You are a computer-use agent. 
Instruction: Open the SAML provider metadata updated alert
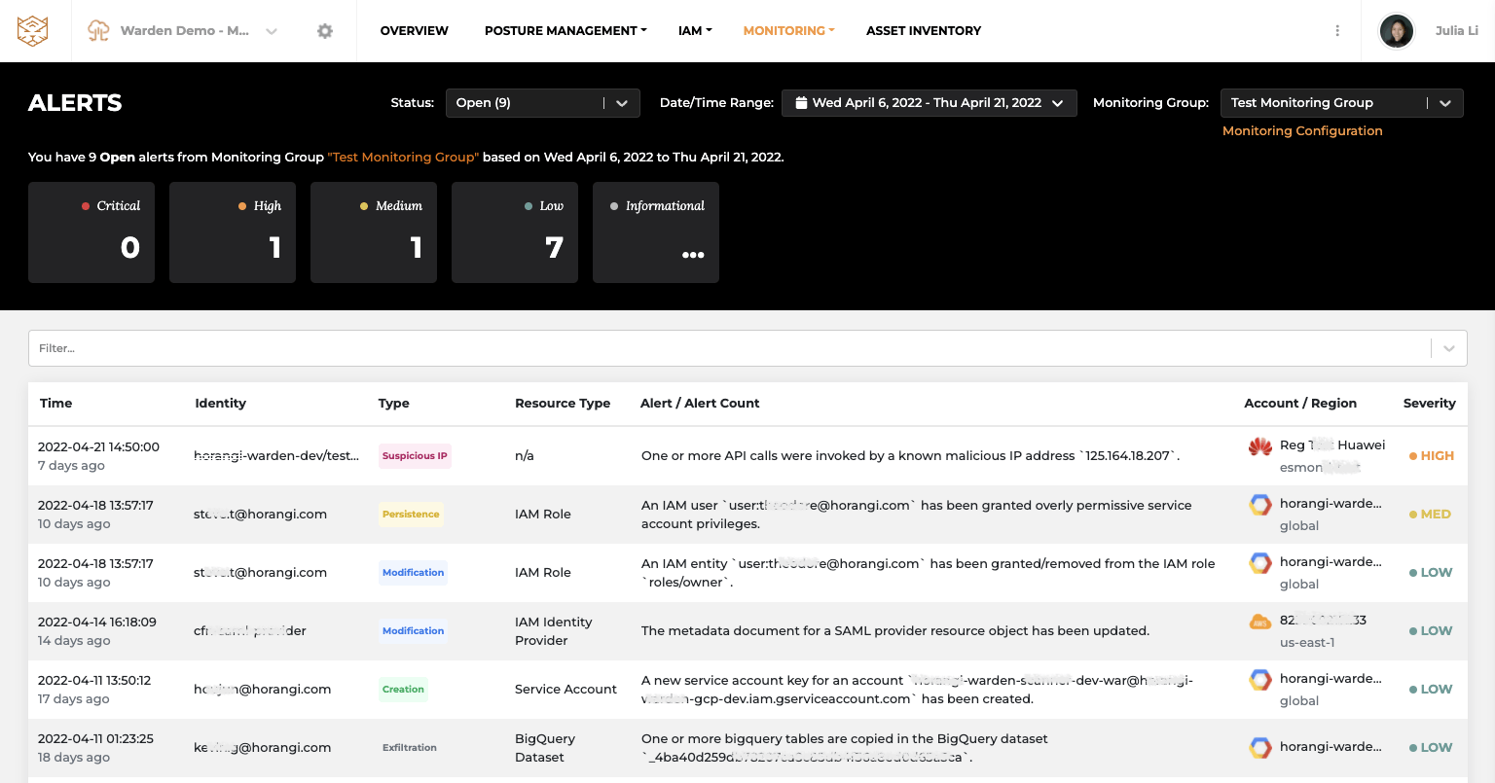click(x=895, y=630)
